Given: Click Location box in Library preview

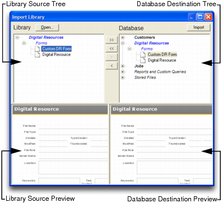Looking at the screenshot, I should pos(73,168).
